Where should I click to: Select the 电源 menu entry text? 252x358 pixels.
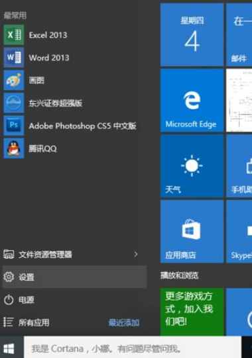point(27,300)
